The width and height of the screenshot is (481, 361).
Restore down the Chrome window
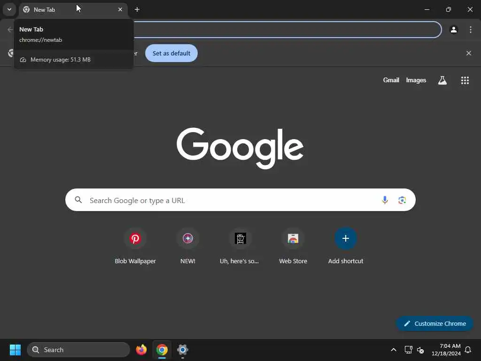point(448,9)
